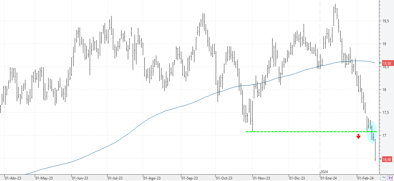Click the purple floppy-disk save icon
394x181 pixels.
pos(390,177)
